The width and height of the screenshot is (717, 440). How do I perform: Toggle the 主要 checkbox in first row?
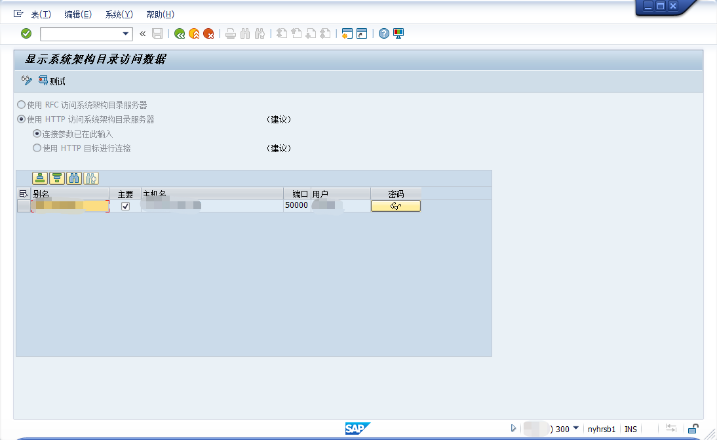pyautogui.click(x=125, y=207)
